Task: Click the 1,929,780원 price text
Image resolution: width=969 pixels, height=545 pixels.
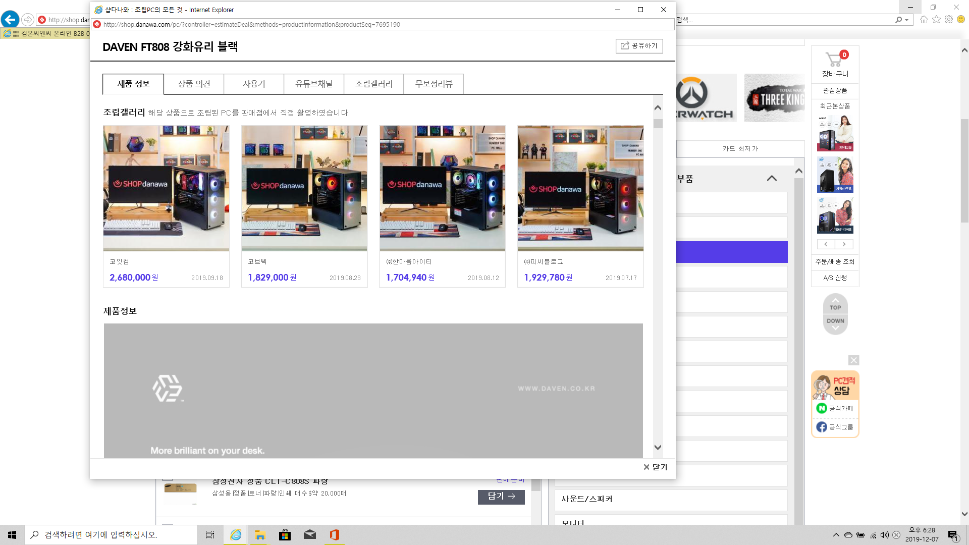Action: click(548, 278)
